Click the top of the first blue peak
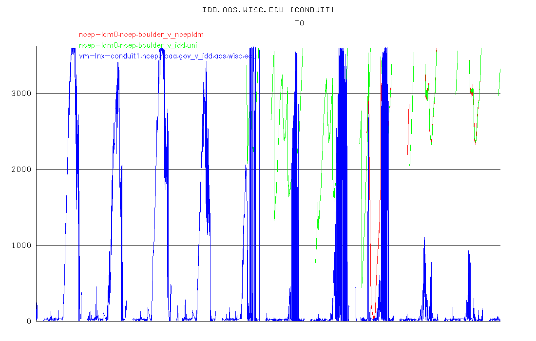The width and height of the screenshot is (536, 341). (73, 49)
